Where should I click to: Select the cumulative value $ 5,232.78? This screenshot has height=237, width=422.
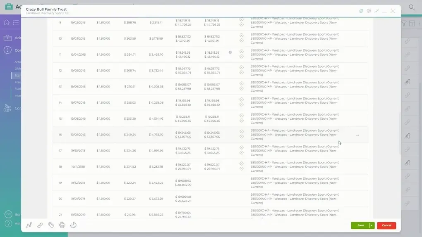156,166
